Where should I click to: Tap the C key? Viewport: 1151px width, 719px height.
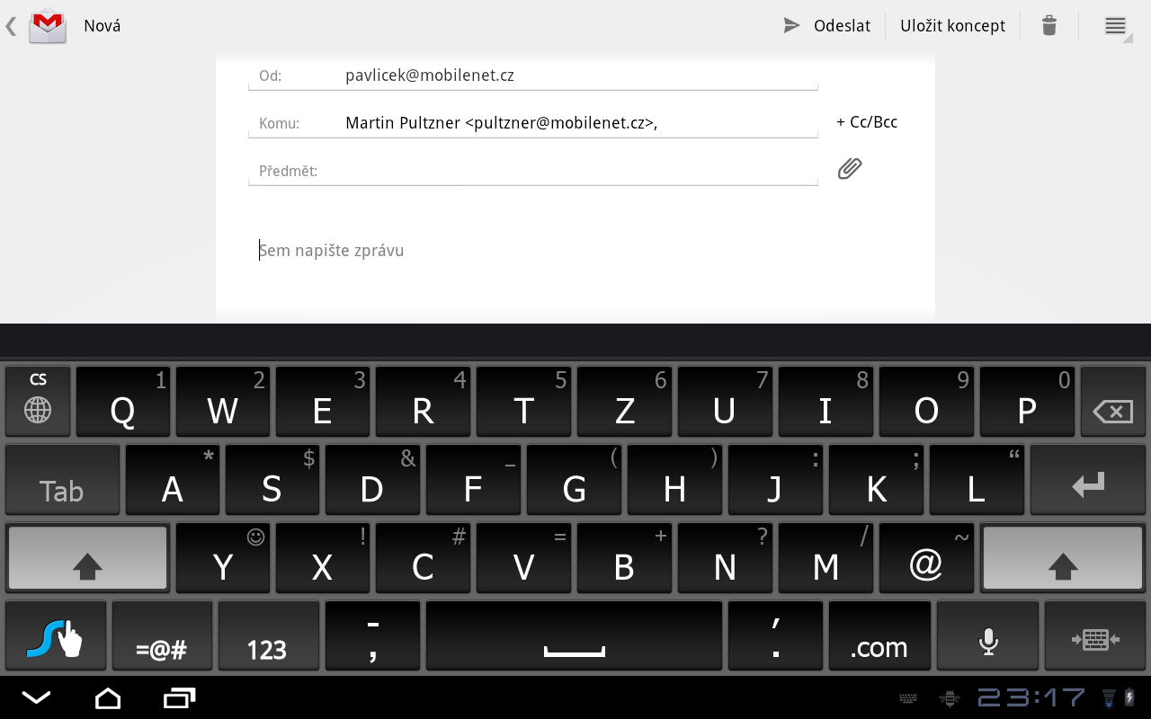pos(423,558)
